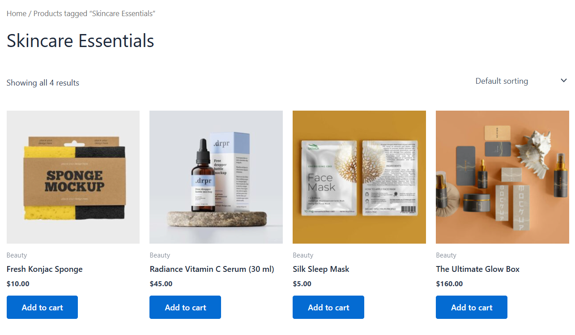Click the Skincare Essentials page heading
This screenshot has width=575, height=335.
pos(81,41)
